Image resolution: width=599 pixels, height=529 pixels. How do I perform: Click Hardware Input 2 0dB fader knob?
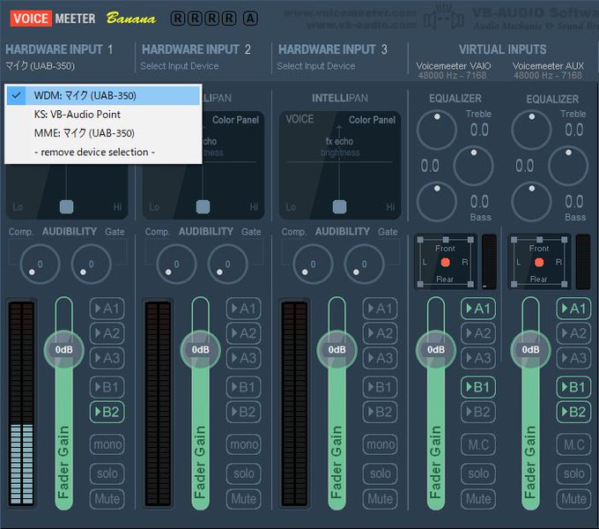[x=200, y=350]
